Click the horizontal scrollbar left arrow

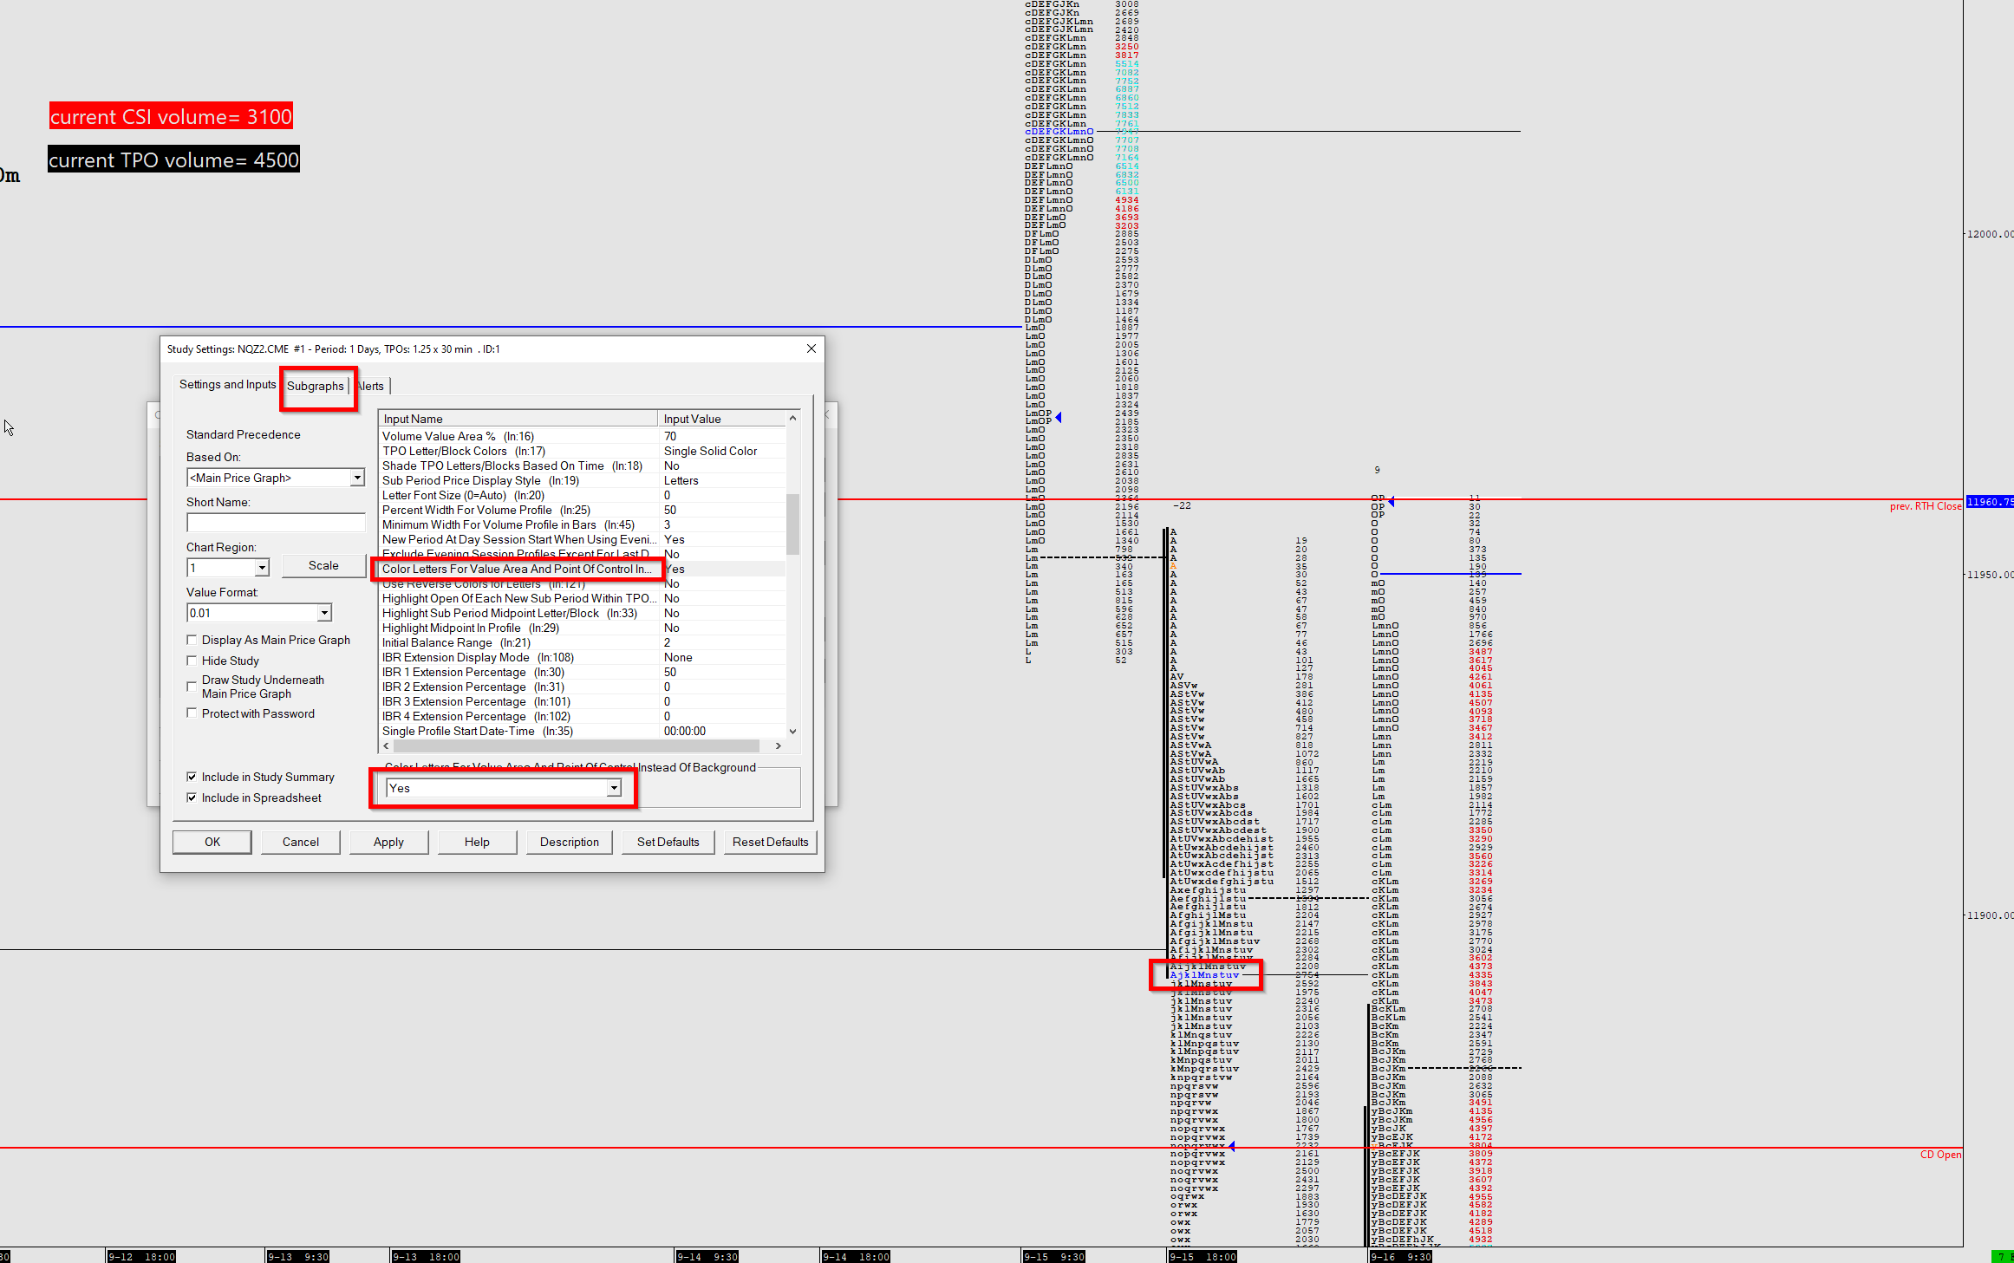[387, 745]
